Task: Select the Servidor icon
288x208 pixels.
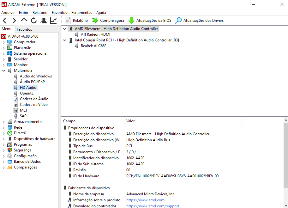Action: 10,59
